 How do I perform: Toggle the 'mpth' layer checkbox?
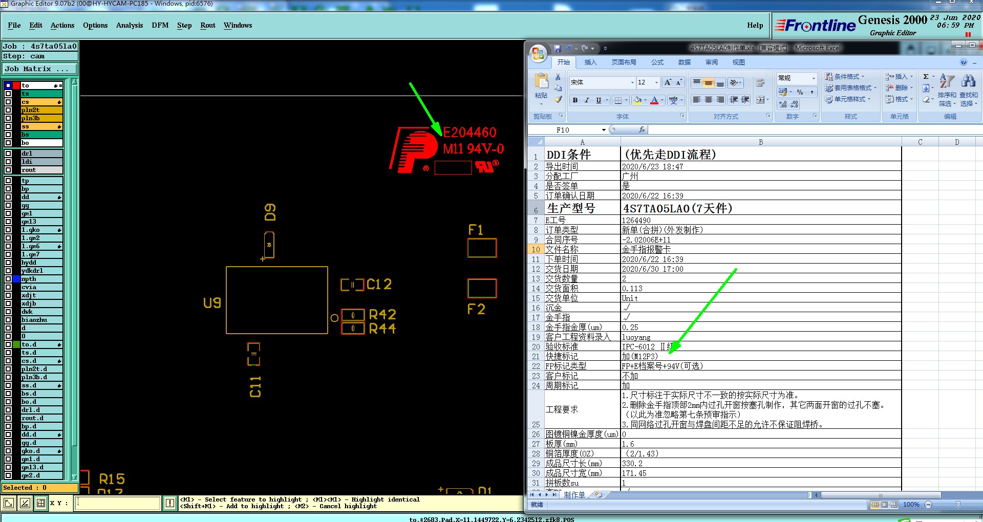(x=8, y=279)
